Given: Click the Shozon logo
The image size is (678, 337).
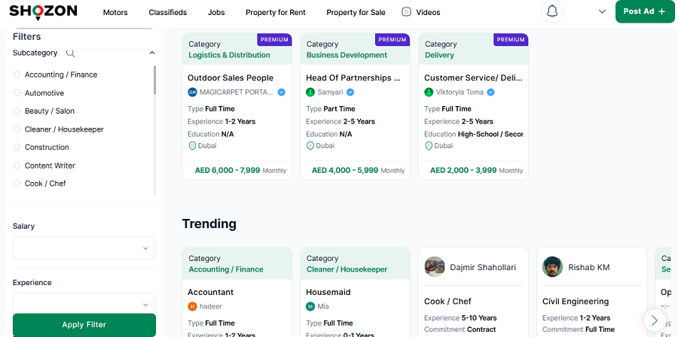Looking at the screenshot, I should (43, 12).
